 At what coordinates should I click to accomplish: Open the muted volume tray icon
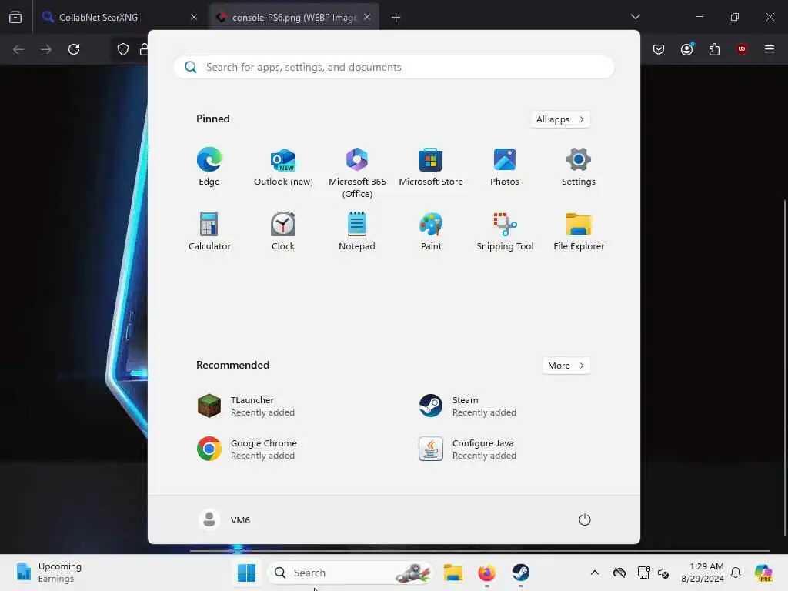663,573
